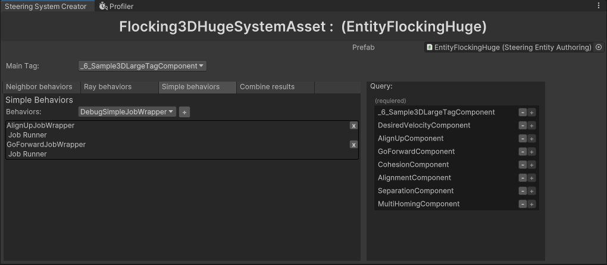Open the Behaviors DebugSimpleJobWrapper dropdown
This screenshot has height=265, width=607.
(127, 112)
